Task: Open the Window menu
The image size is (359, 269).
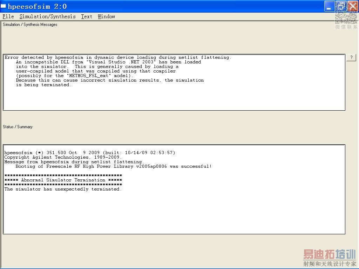Action: [107, 16]
